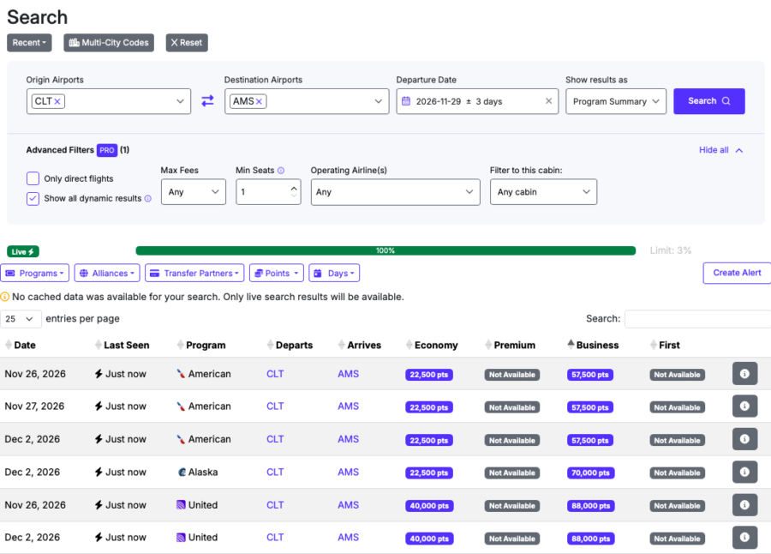This screenshot has width=771, height=554.
Task: Select 22,500 pts Economy for Nov 27
Action: [429, 407]
